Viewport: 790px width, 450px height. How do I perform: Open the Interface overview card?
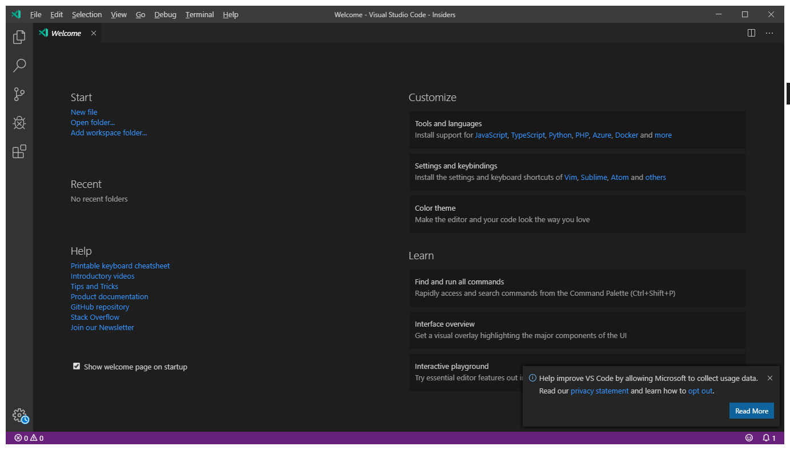[x=578, y=330]
